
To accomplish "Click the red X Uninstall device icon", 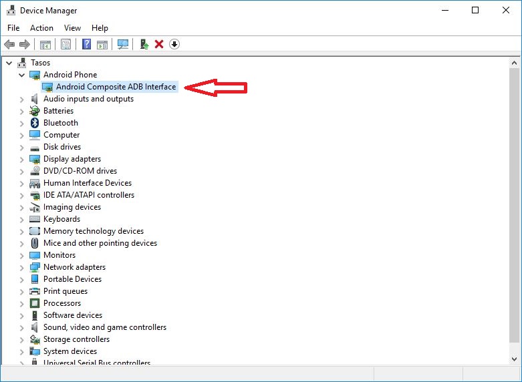I will coord(159,44).
